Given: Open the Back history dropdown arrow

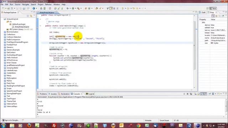Looking at the screenshot, I should (x=140, y=9).
